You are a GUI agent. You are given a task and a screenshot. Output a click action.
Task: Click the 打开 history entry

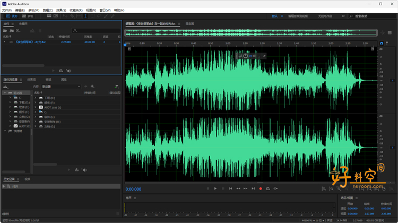pyautogui.click(x=61, y=186)
